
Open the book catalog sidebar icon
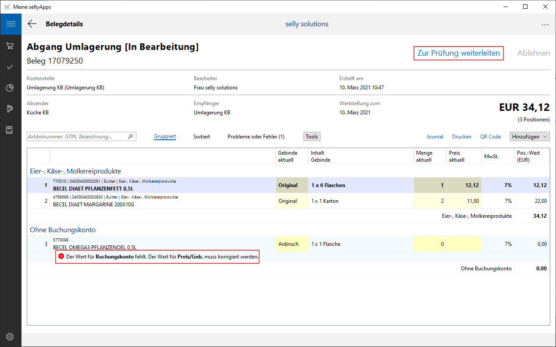click(11, 130)
